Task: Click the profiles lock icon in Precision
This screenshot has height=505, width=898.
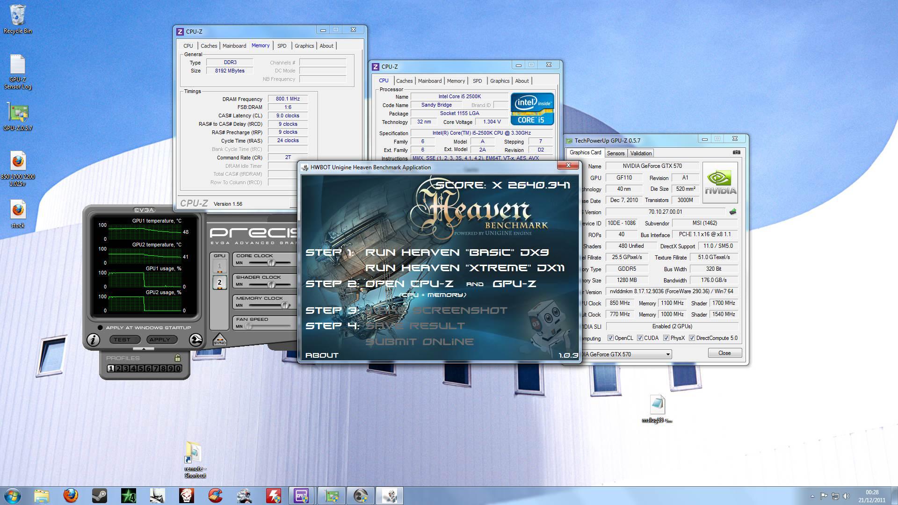Action: [177, 358]
